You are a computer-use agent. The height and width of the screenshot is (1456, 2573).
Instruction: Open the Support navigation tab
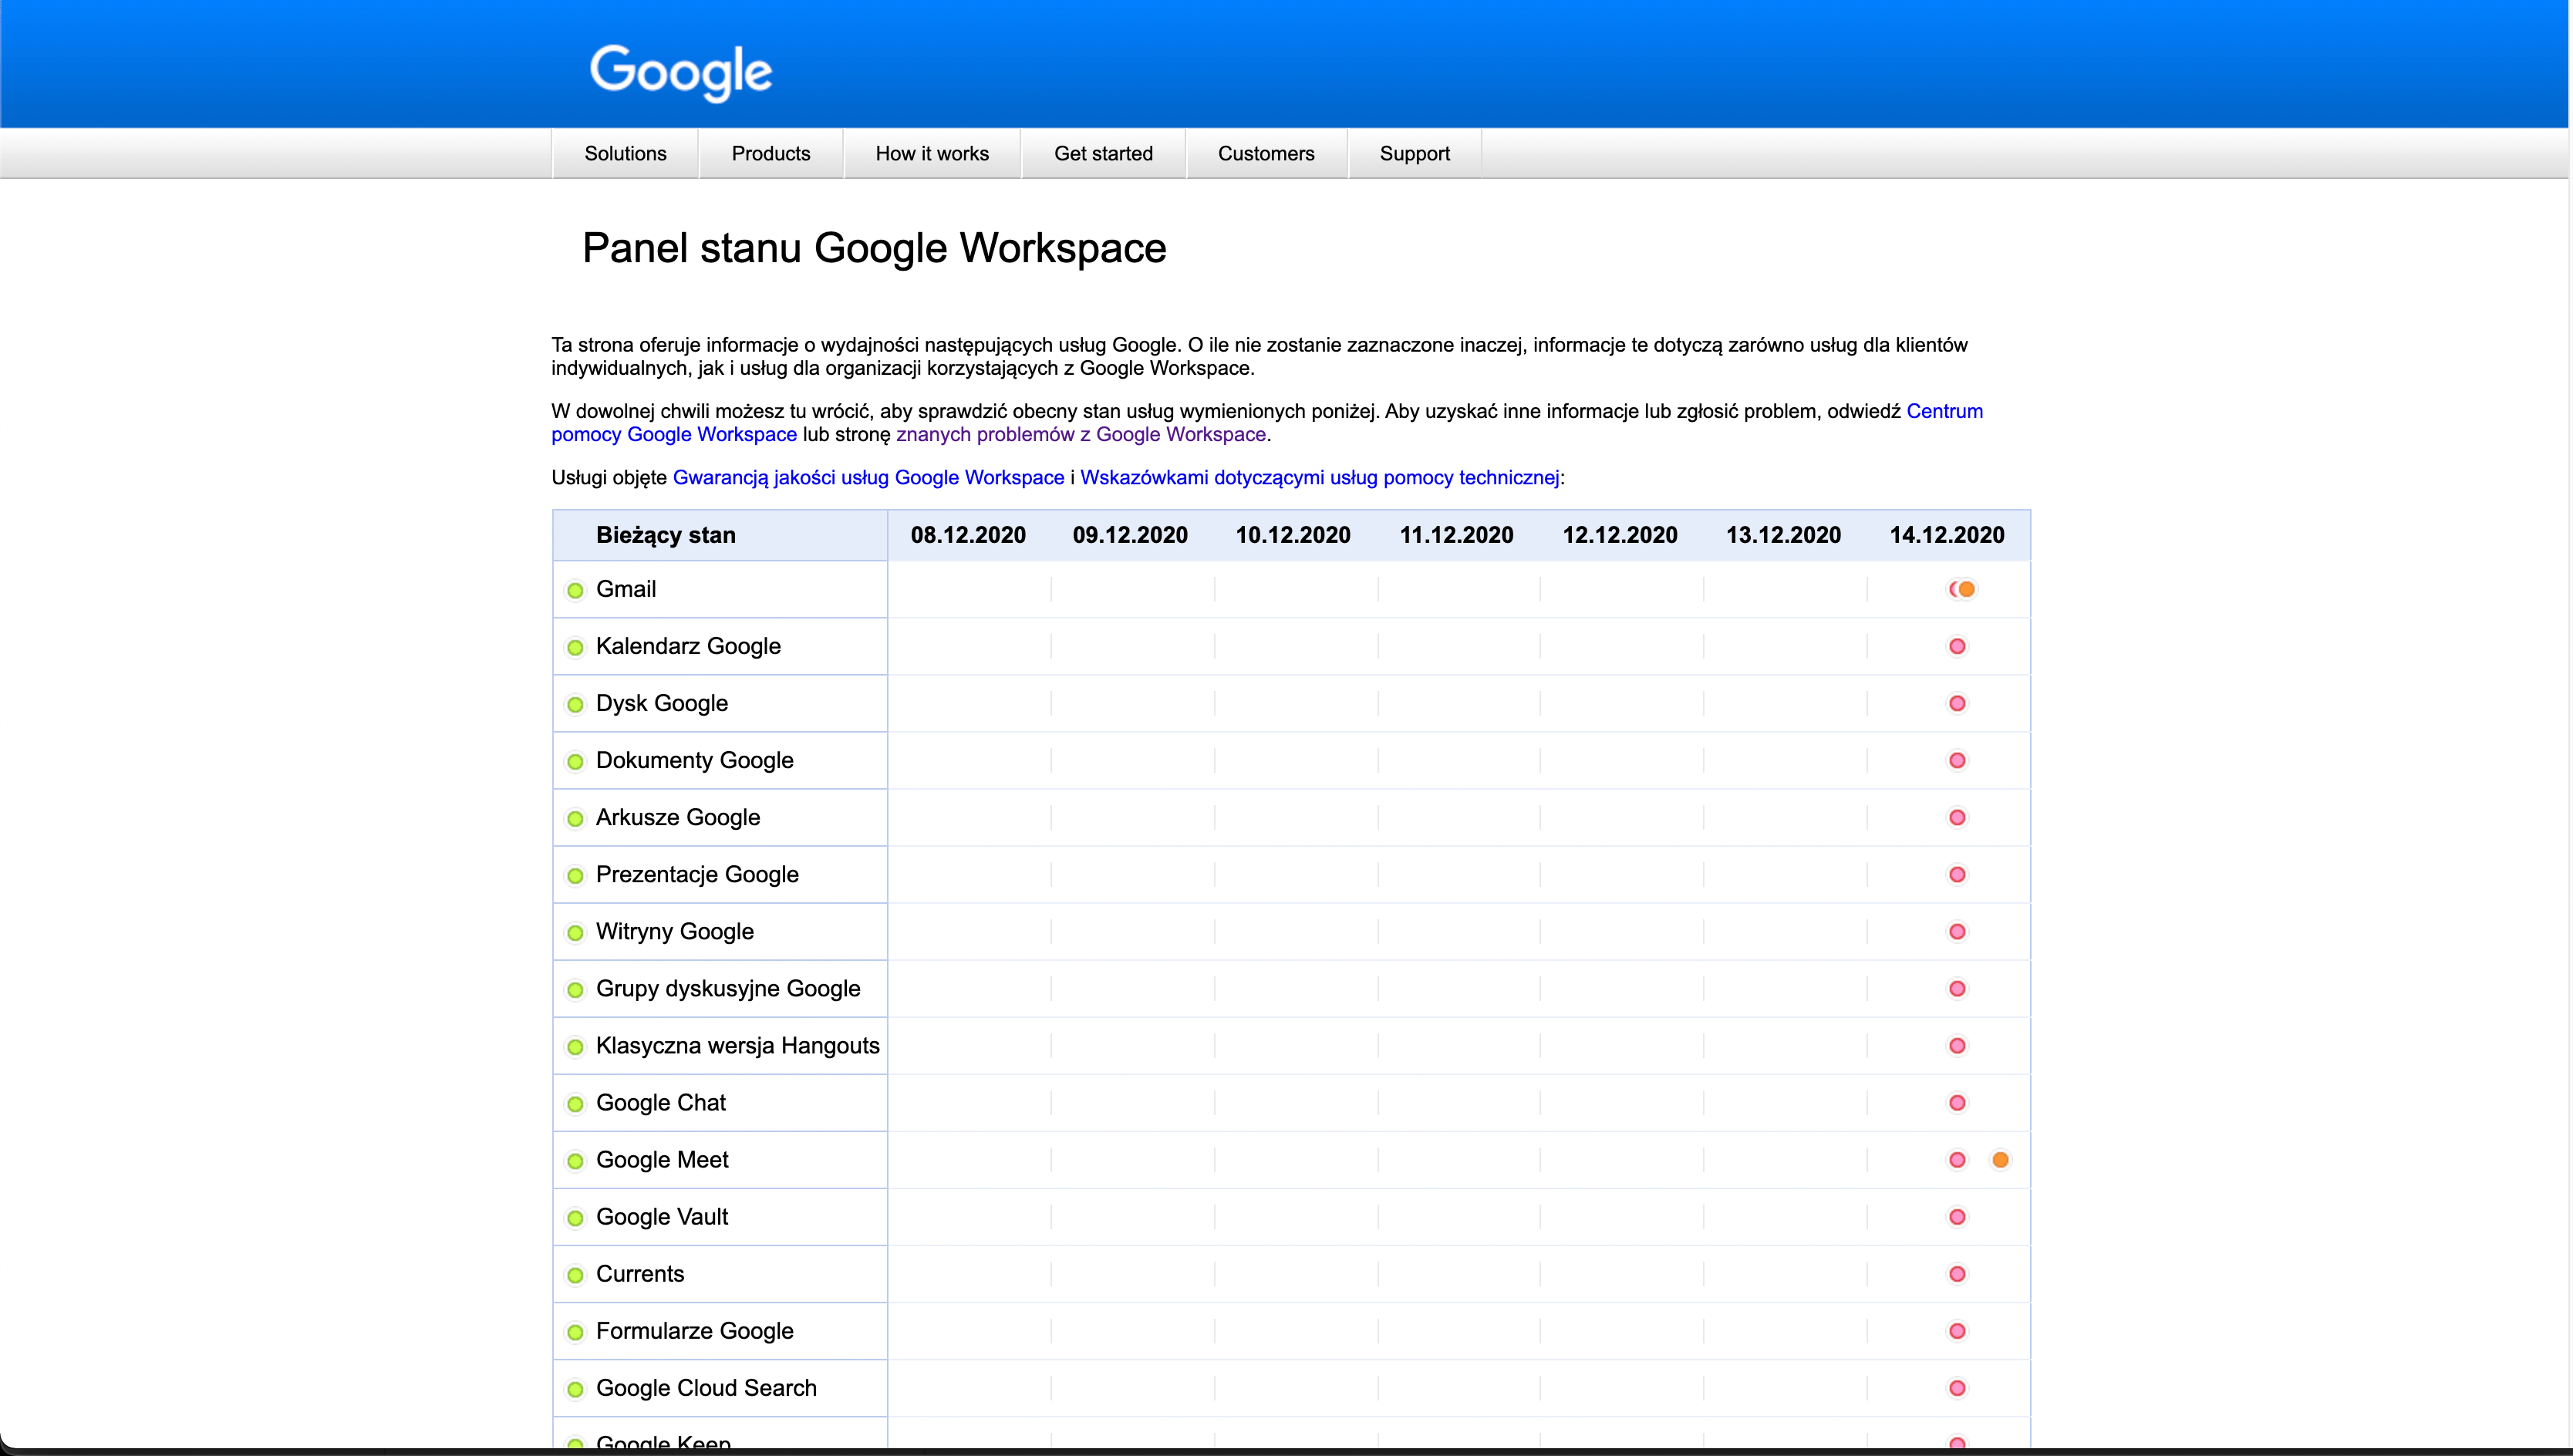point(1414,154)
